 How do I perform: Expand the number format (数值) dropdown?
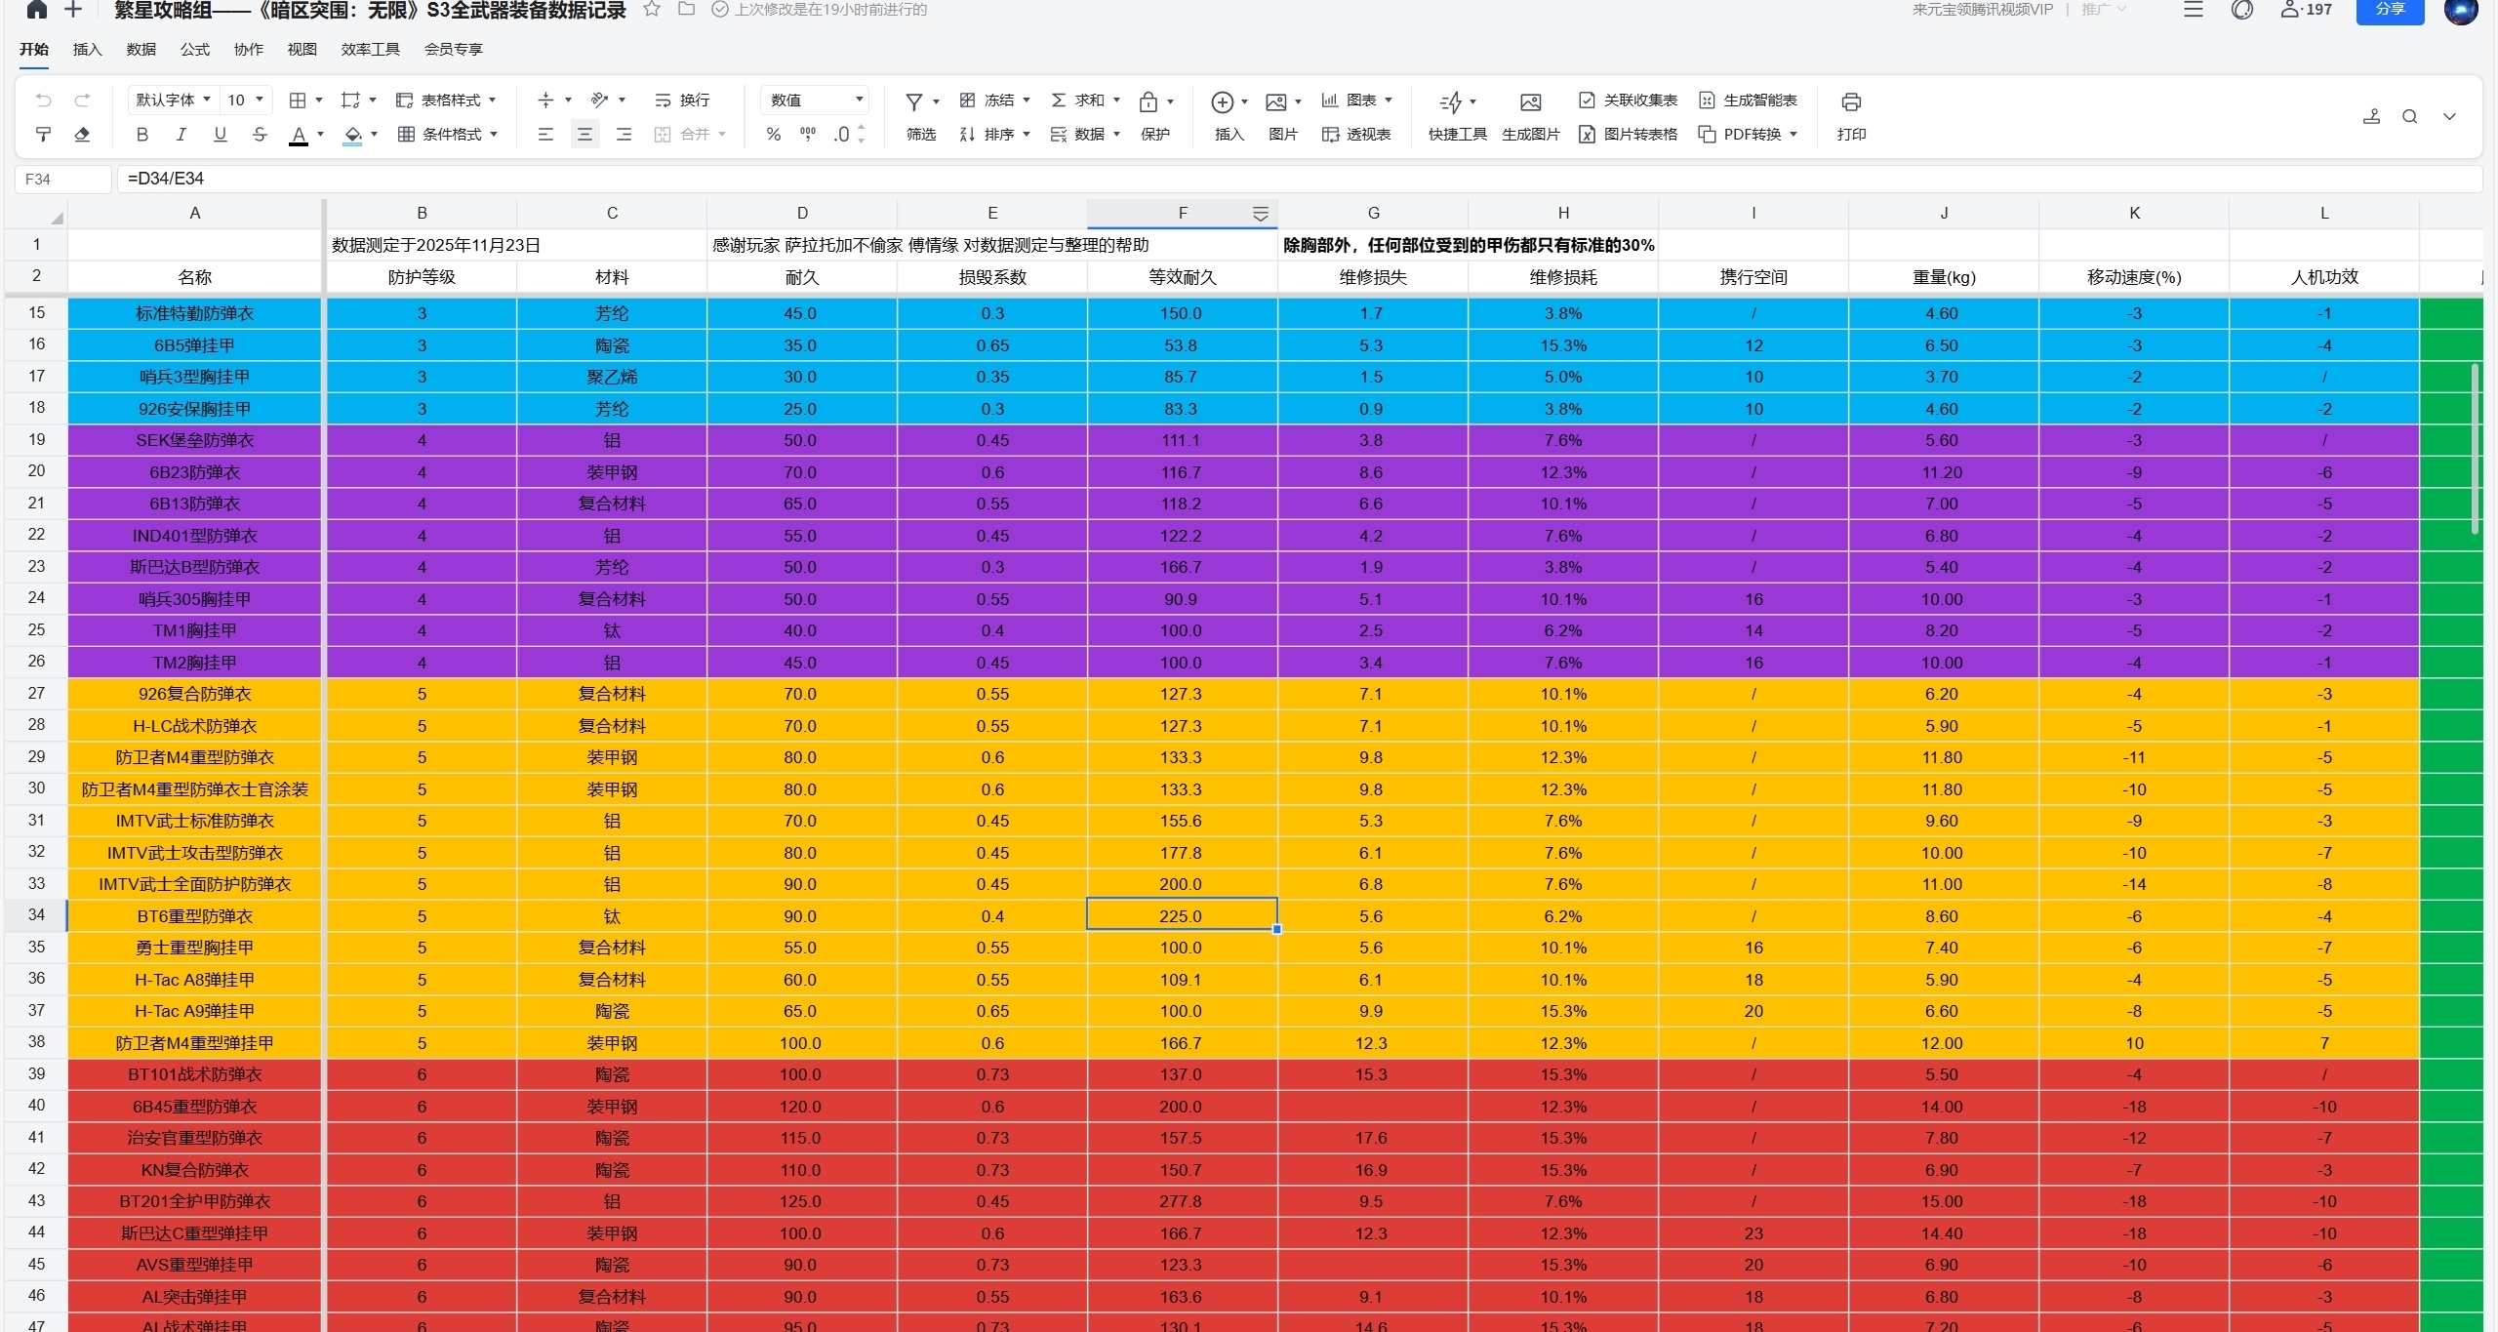coord(816,100)
